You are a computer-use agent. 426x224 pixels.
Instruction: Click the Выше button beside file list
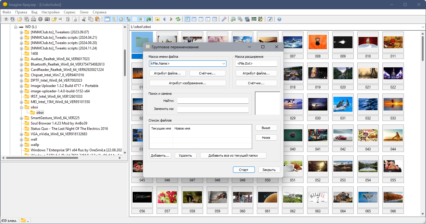pos(266,128)
